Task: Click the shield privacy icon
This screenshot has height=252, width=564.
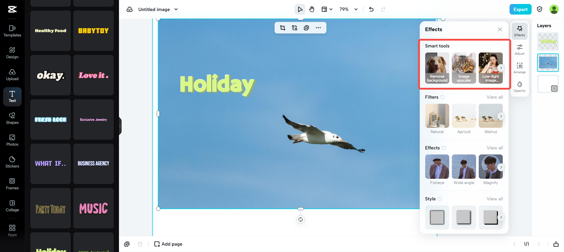Action: (x=540, y=9)
